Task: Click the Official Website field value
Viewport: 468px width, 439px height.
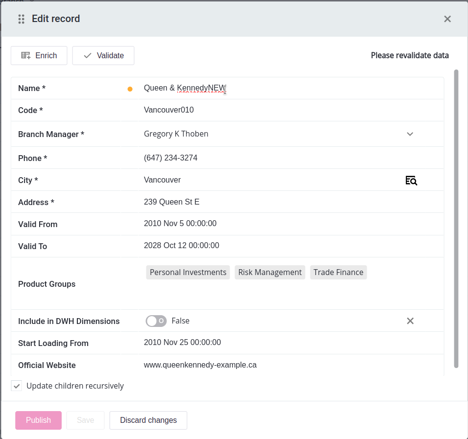Action: 200,365
